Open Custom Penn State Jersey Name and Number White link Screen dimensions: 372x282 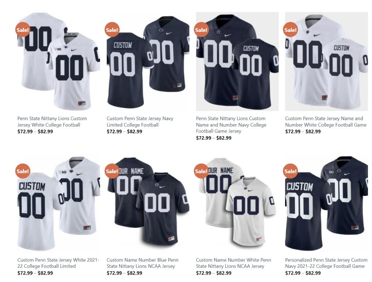pos(326,122)
